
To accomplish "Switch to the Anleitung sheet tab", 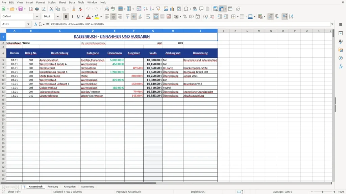I will (x=53, y=187).
